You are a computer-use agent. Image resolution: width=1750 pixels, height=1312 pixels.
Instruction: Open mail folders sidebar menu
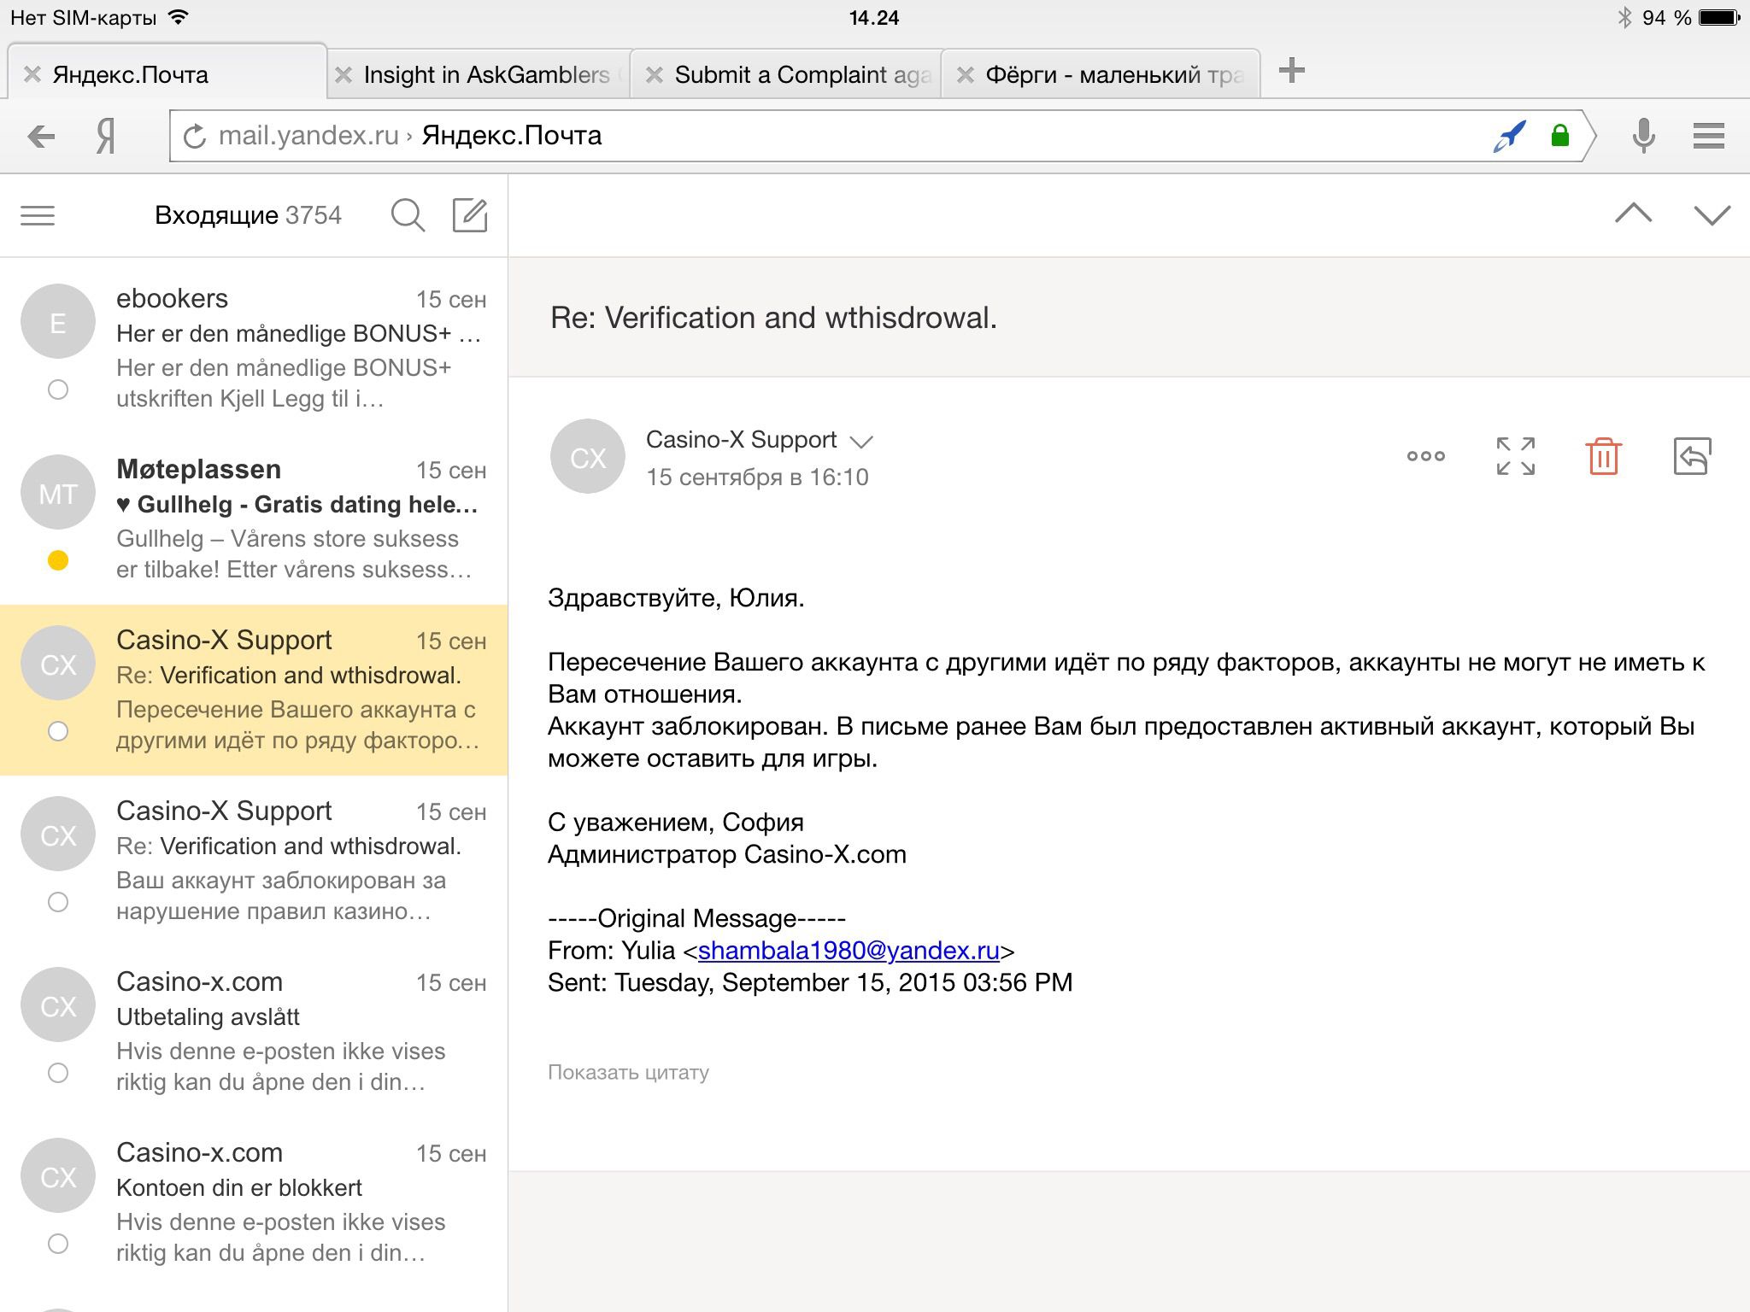coord(38,215)
